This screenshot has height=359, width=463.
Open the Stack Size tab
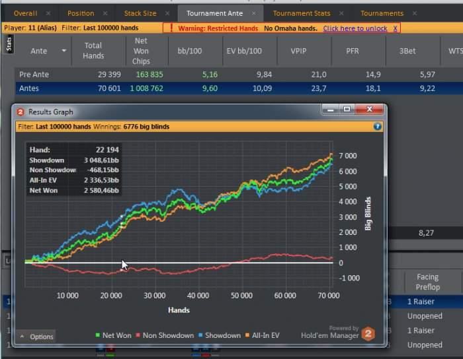pos(140,13)
